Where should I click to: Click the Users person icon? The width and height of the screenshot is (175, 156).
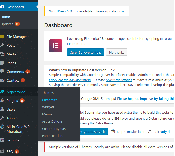[x=2, y=109]
